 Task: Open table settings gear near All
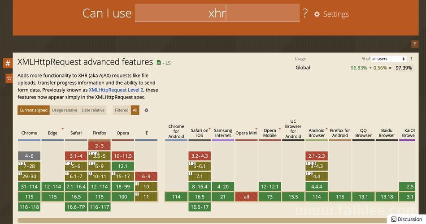(147, 110)
